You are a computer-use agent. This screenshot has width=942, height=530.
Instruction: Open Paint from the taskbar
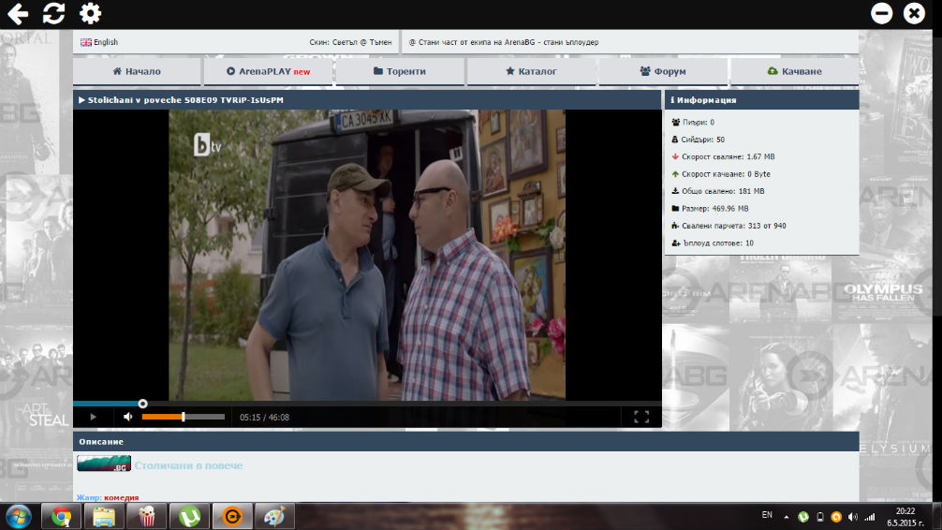point(274,516)
